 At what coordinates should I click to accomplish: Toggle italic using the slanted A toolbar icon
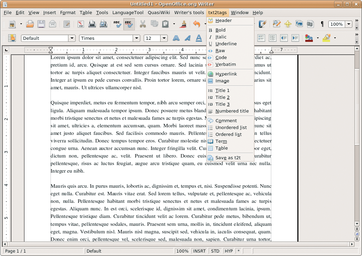click(x=187, y=38)
